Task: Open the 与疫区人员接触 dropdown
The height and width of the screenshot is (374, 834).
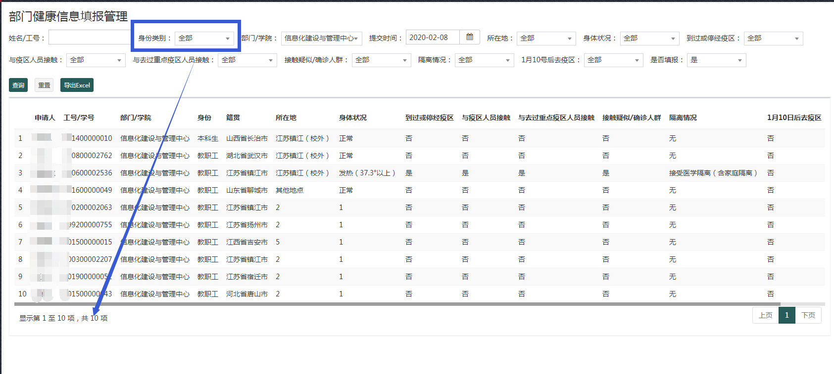Action: pos(96,60)
